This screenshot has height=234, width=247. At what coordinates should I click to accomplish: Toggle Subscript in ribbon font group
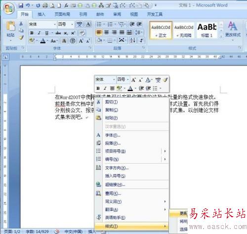[66, 33]
